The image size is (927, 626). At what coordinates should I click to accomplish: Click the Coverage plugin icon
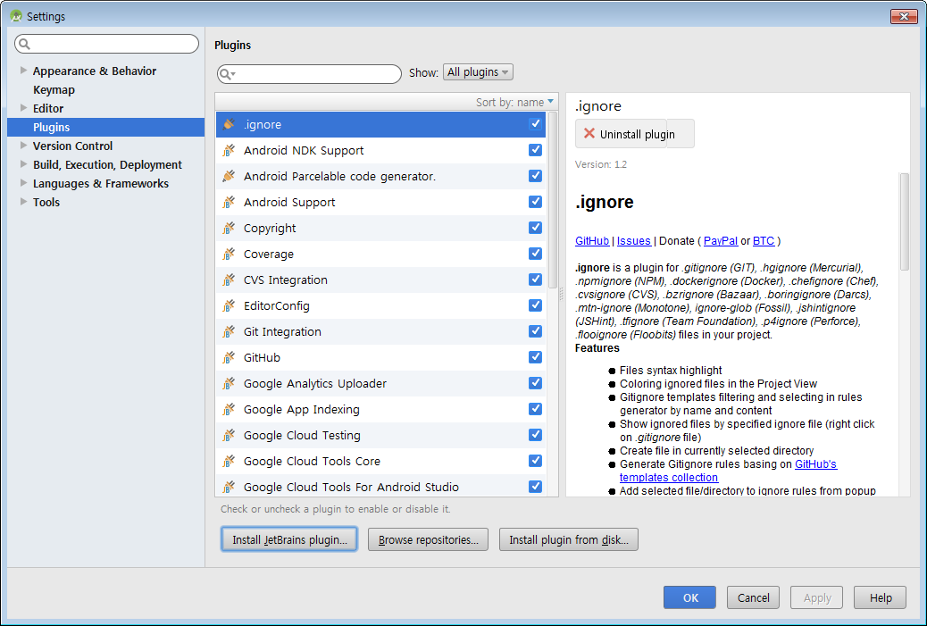229,255
